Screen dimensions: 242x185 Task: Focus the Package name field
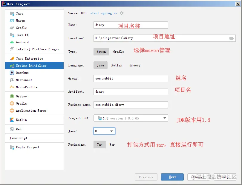131,105
